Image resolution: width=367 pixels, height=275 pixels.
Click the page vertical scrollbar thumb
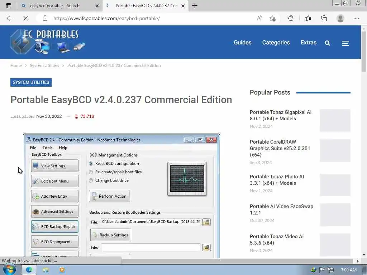pyautogui.click(x=364, y=52)
